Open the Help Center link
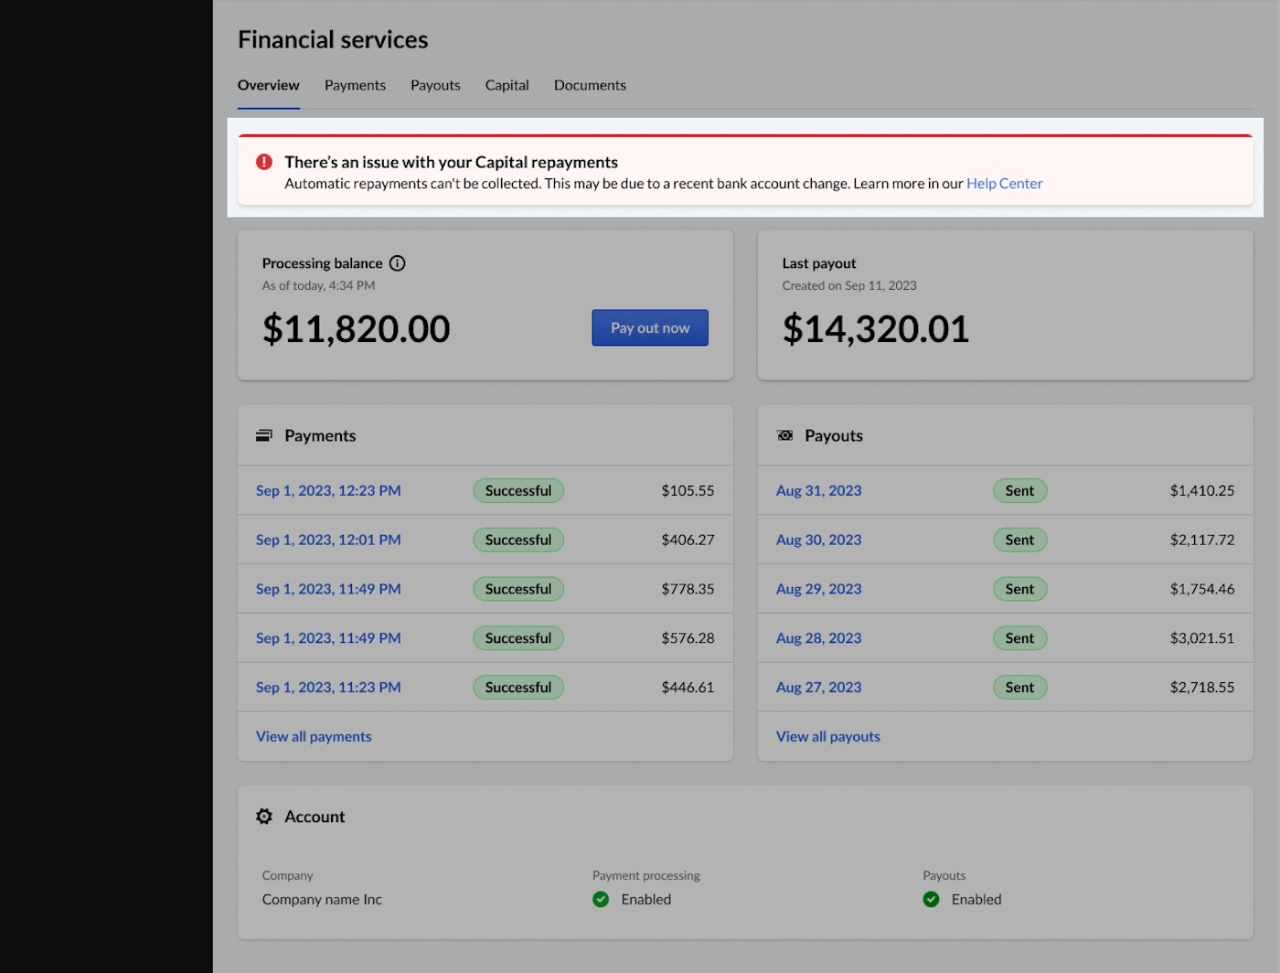 1004,183
